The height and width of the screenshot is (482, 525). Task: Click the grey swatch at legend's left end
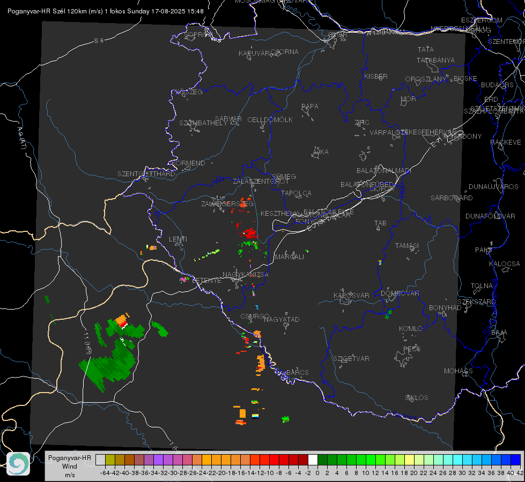100,460
